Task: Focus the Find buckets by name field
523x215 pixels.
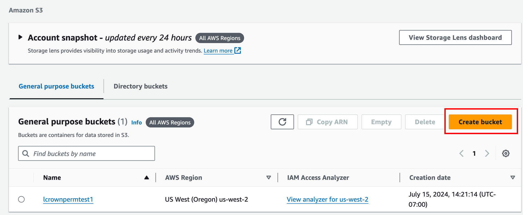Action: 87,153
